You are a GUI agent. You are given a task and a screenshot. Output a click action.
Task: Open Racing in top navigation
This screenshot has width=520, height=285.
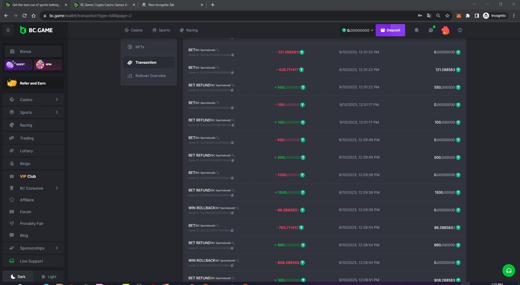pos(189,30)
